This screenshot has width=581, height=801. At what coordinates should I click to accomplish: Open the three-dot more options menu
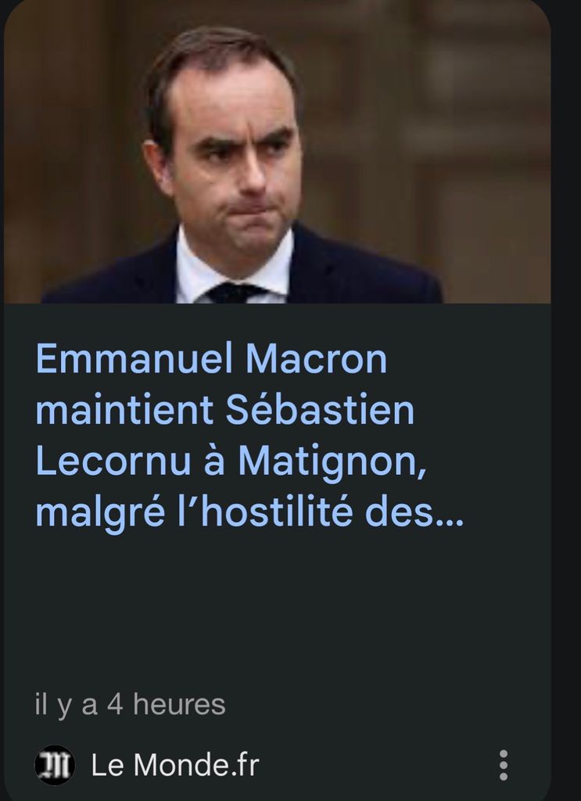(503, 765)
